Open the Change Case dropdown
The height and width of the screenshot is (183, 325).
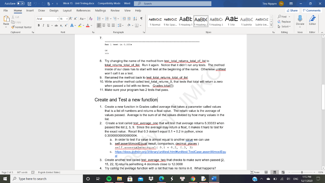(x=83, y=19)
